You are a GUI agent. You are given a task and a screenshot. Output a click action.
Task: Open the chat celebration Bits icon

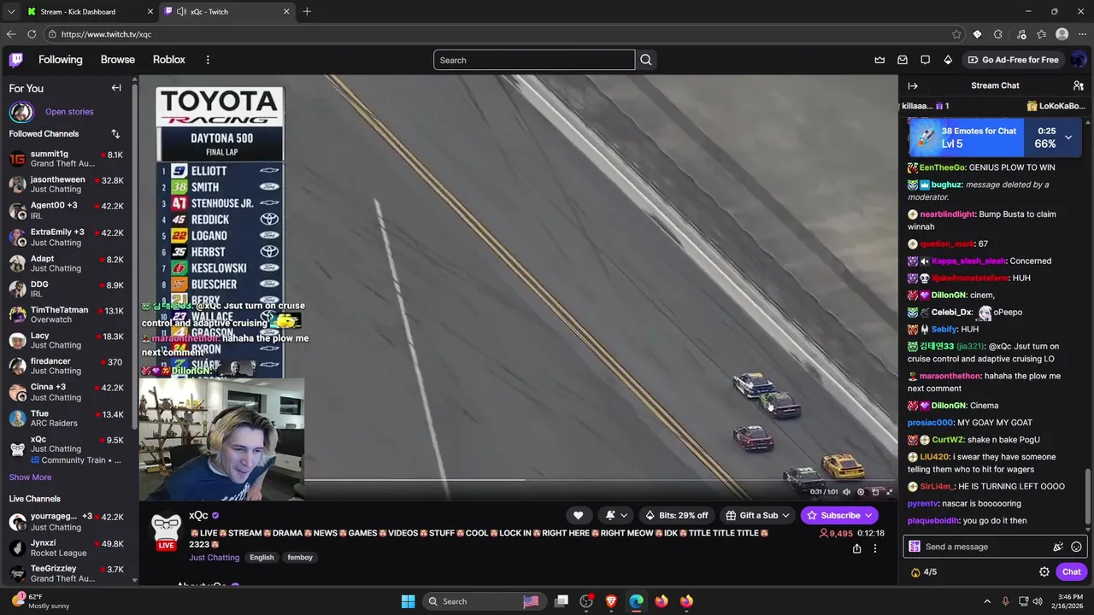[x=1058, y=547]
